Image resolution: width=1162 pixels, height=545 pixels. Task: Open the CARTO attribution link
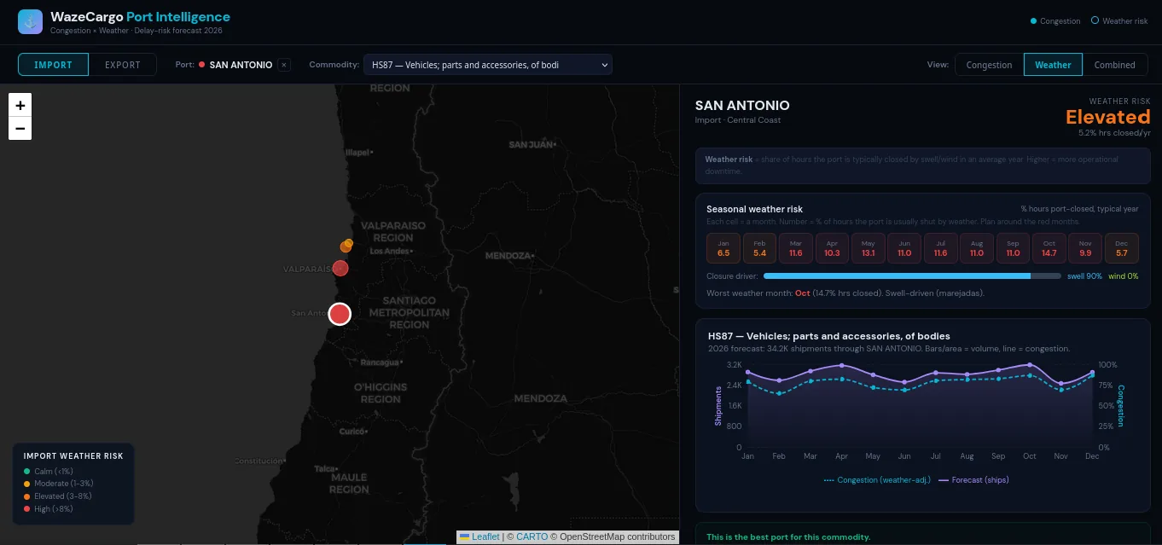click(x=532, y=536)
